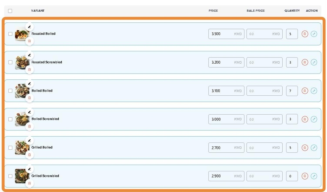Delete the Grilled Scrambled variant row
This screenshot has width=327, height=192.
pyautogui.click(x=305, y=176)
